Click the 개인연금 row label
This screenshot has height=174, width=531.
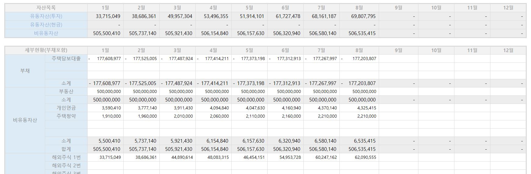click(x=66, y=108)
